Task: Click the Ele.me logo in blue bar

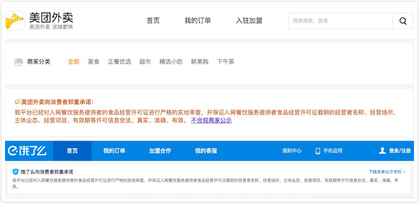Action: (x=27, y=151)
